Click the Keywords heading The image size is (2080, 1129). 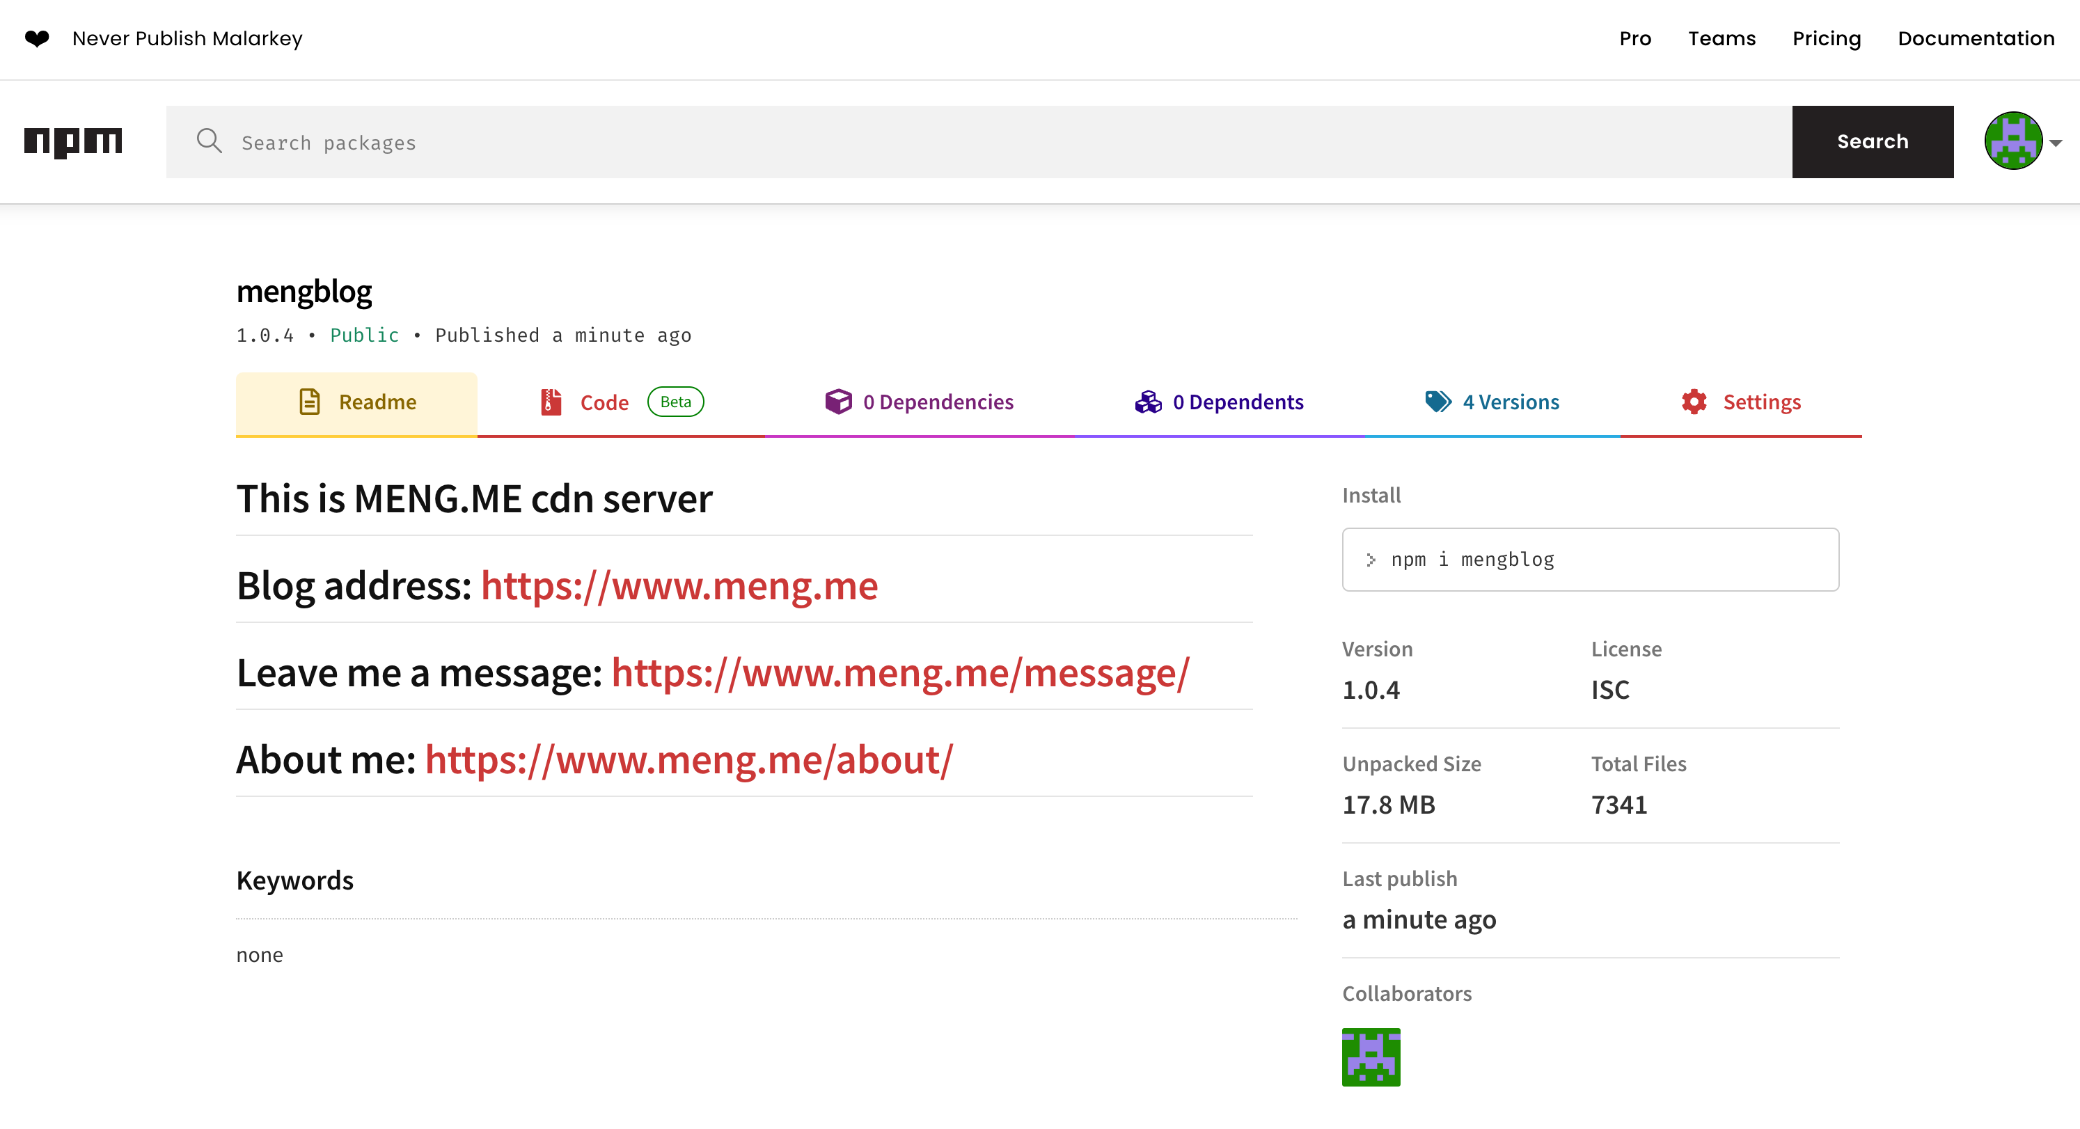click(x=294, y=881)
